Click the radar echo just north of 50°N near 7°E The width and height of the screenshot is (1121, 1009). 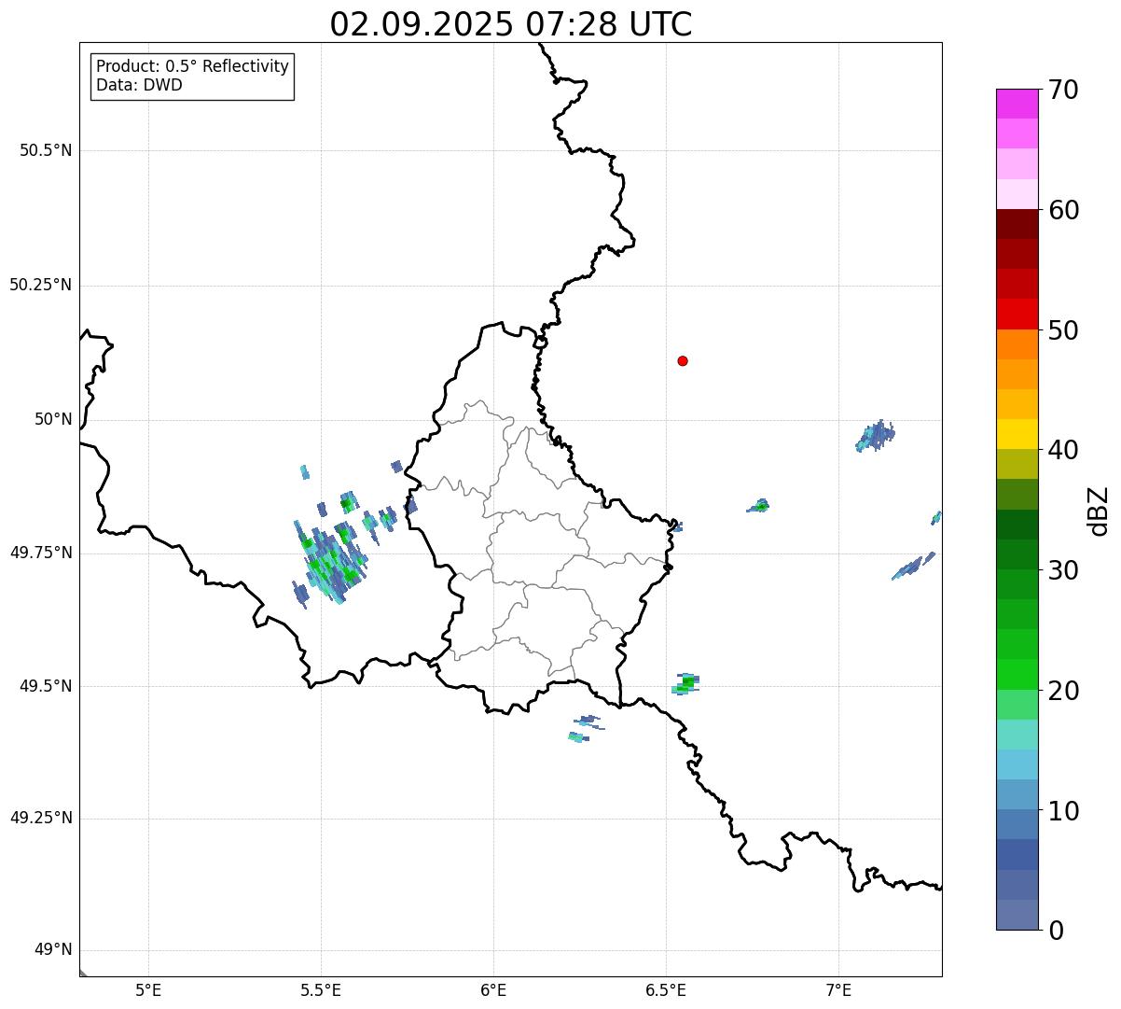(x=876, y=436)
